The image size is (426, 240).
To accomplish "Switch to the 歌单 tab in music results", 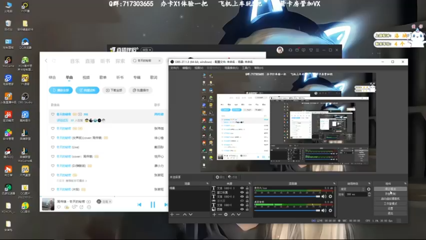I will click(103, 77).
